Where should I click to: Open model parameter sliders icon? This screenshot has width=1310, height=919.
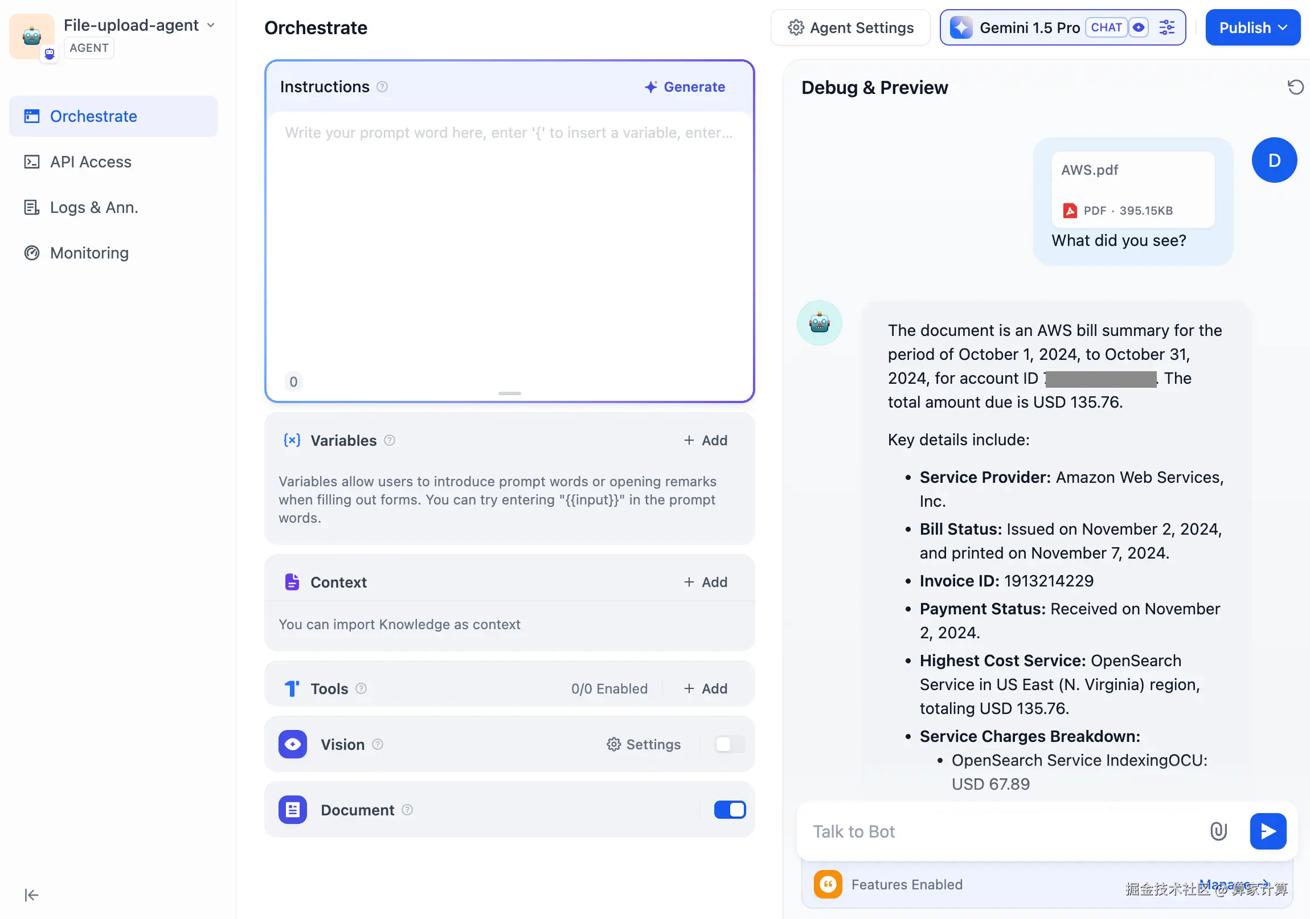1166,27
